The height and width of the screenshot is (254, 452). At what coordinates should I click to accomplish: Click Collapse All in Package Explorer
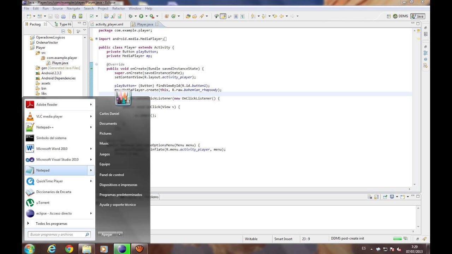(x=63, y=31)
